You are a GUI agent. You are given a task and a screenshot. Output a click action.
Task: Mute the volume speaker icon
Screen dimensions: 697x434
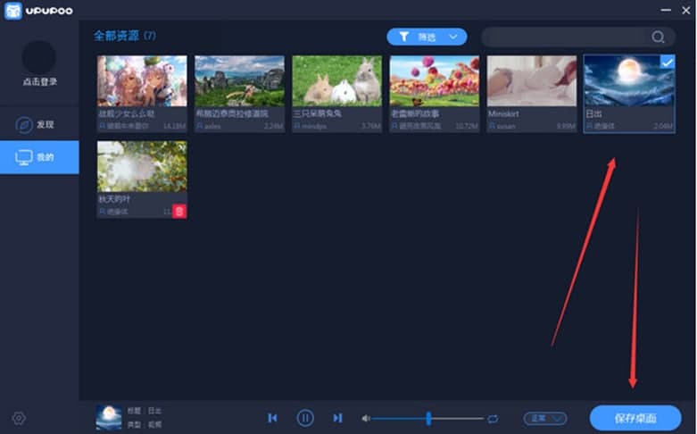[x=366, y=418]
